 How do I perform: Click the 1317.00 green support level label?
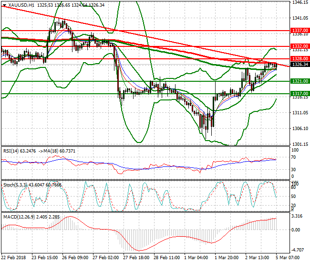click(300, 94)
